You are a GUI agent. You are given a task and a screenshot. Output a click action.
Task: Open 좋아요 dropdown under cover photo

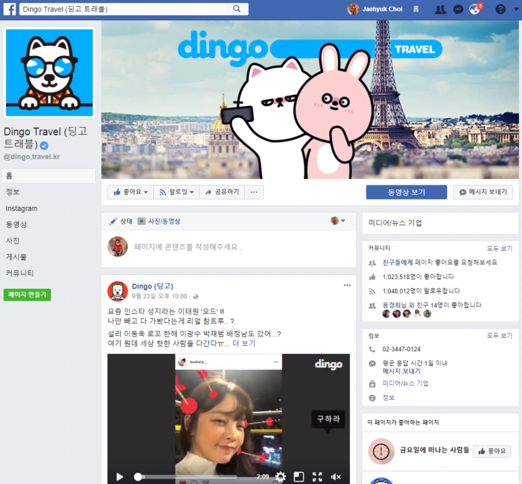pos(130,192)
